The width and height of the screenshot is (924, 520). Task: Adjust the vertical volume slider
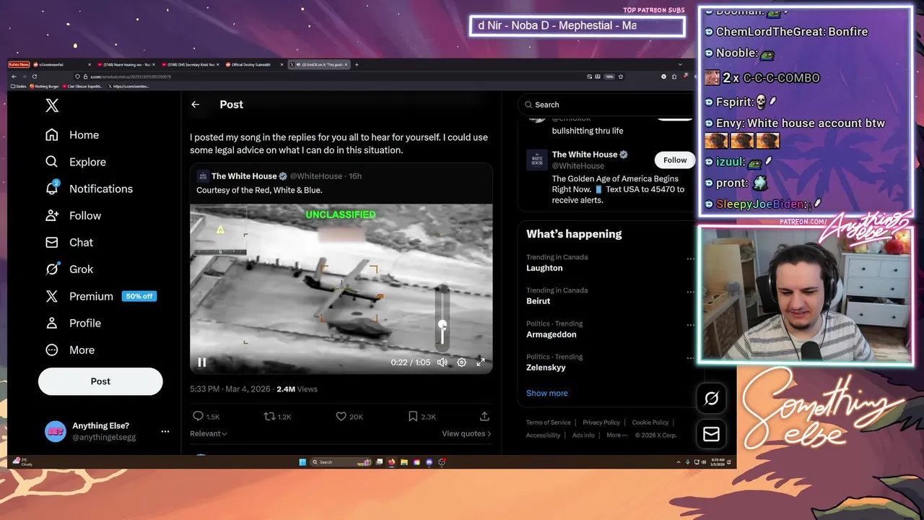[443, 318]
